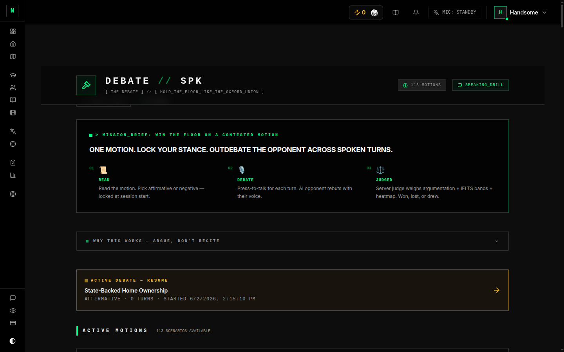Screen dimensions: 564x352
Task: Open the film strip icon in sidebar
Action: [x=13, y=113]
